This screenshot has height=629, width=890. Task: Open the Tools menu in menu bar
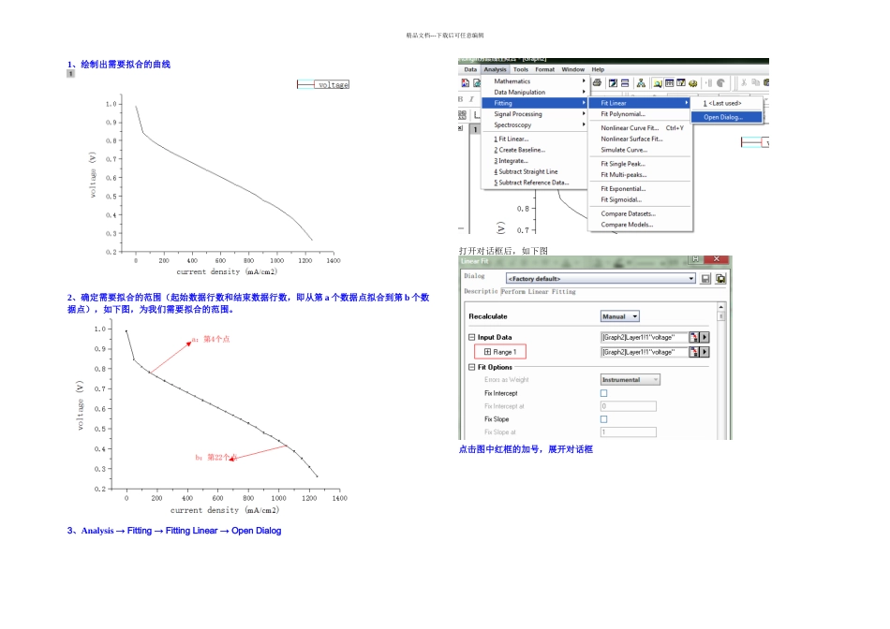(x=521, y=69)
